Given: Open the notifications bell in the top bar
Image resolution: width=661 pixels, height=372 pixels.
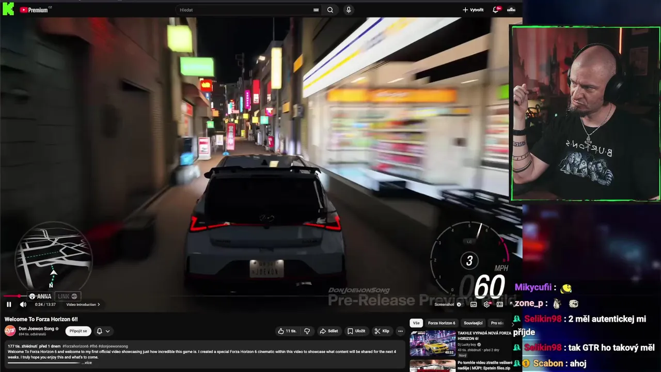Looking at the screenshot, I should [x=496, y=10].
